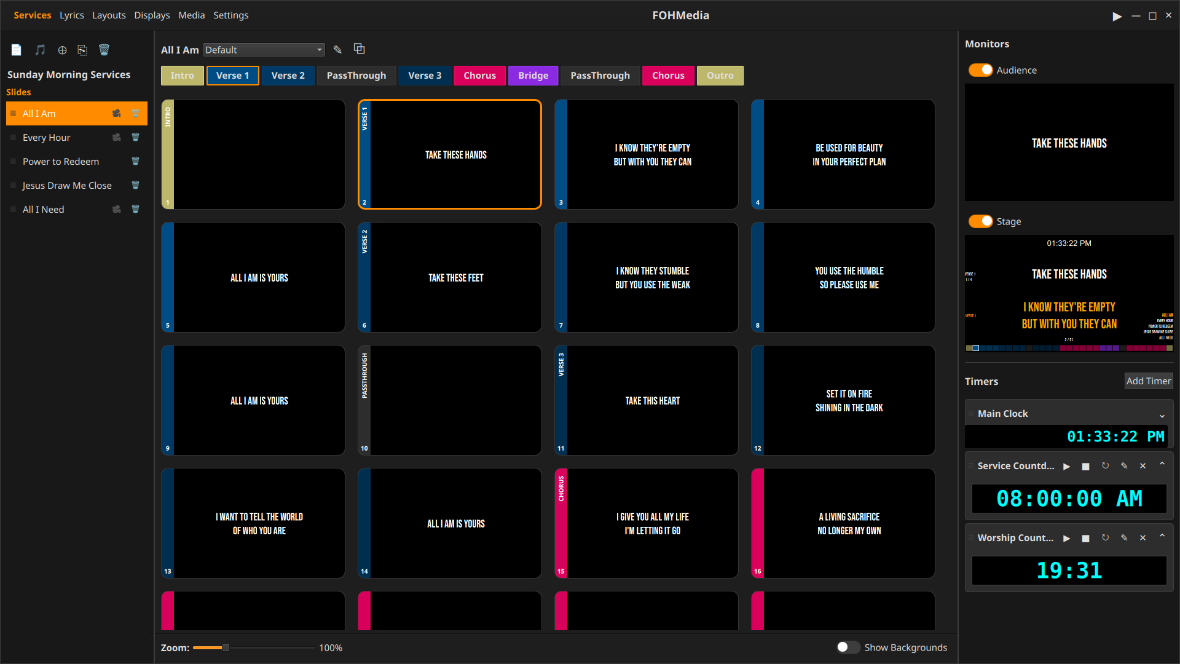Select slide 15 I Give You All My Life
The width and height of the screenshot is (1180, 664).
point(646,523)
